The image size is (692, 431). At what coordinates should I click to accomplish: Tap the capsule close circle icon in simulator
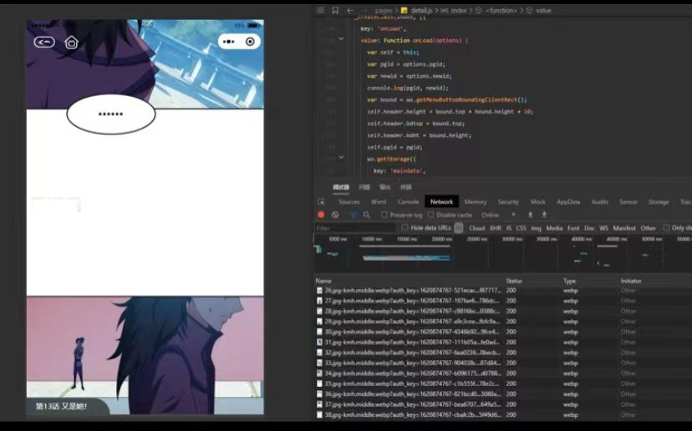click(250, 42)
